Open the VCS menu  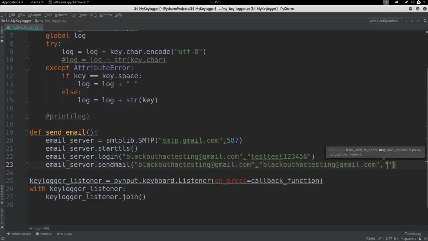click(x=93, y=15)
